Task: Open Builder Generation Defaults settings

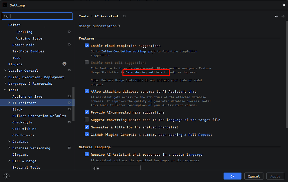Action: pos(39,116)
